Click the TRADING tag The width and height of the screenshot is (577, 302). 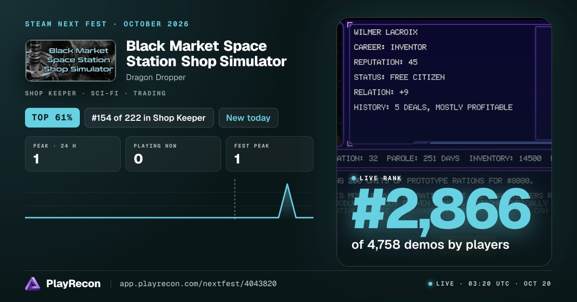(150, 93)
